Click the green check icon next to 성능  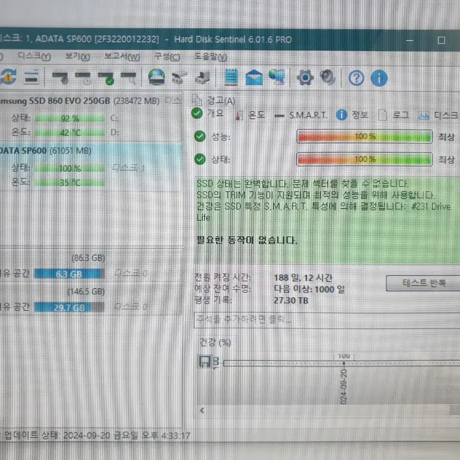point(200,136)
